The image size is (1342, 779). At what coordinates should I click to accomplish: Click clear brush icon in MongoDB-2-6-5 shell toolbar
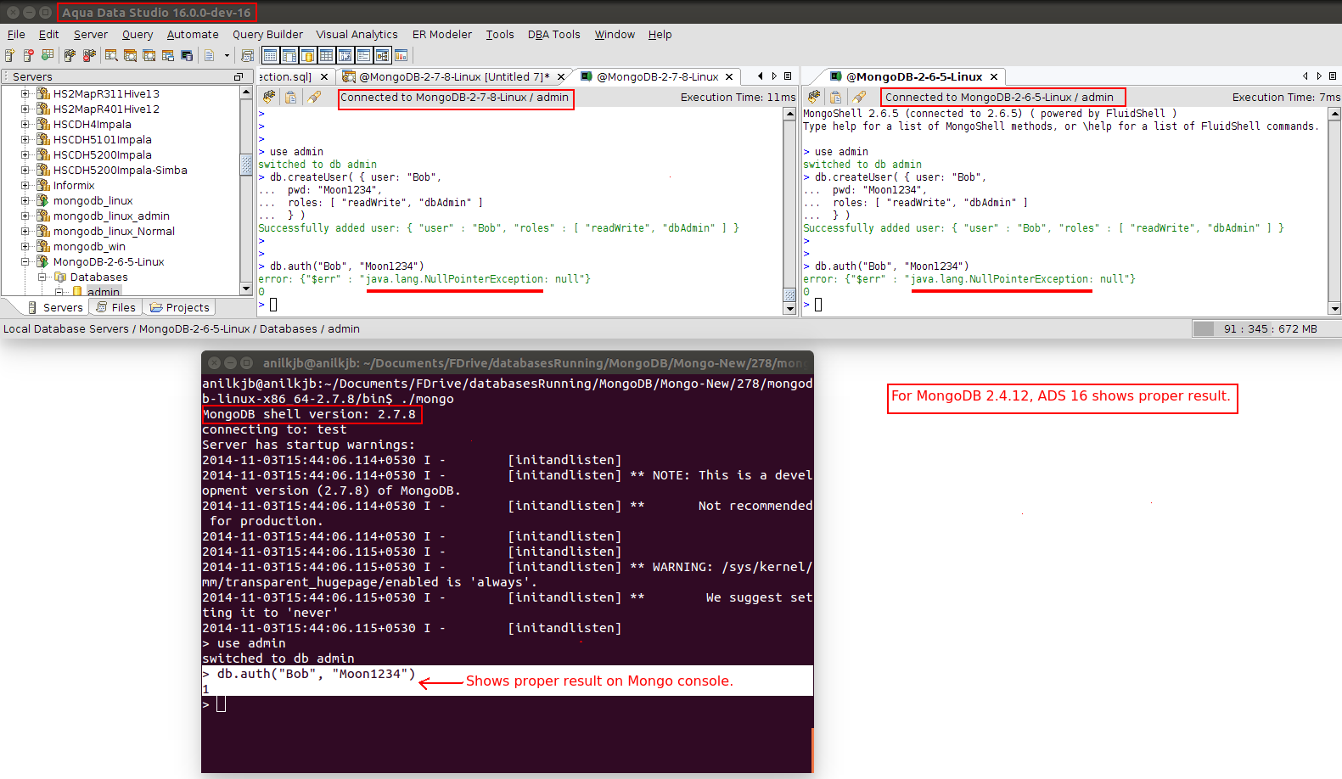point(859,98)
